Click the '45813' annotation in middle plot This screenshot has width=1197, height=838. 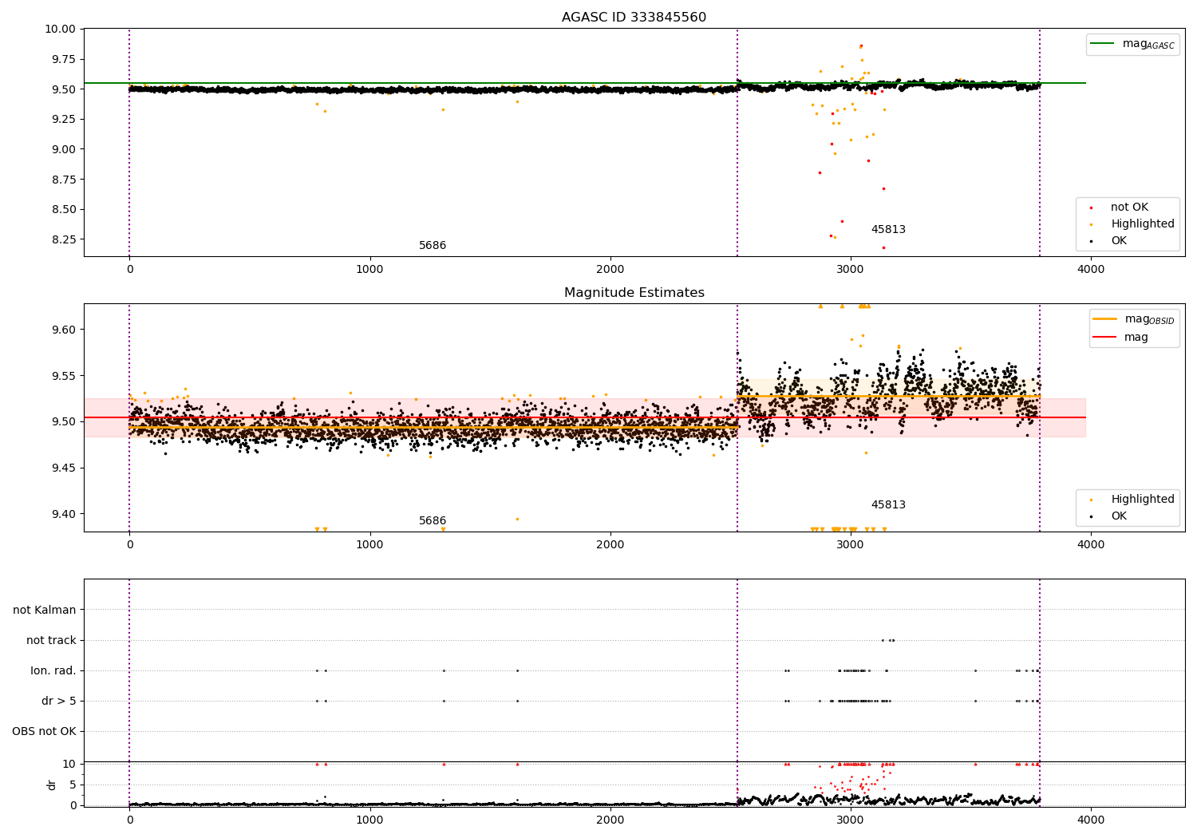888,505
